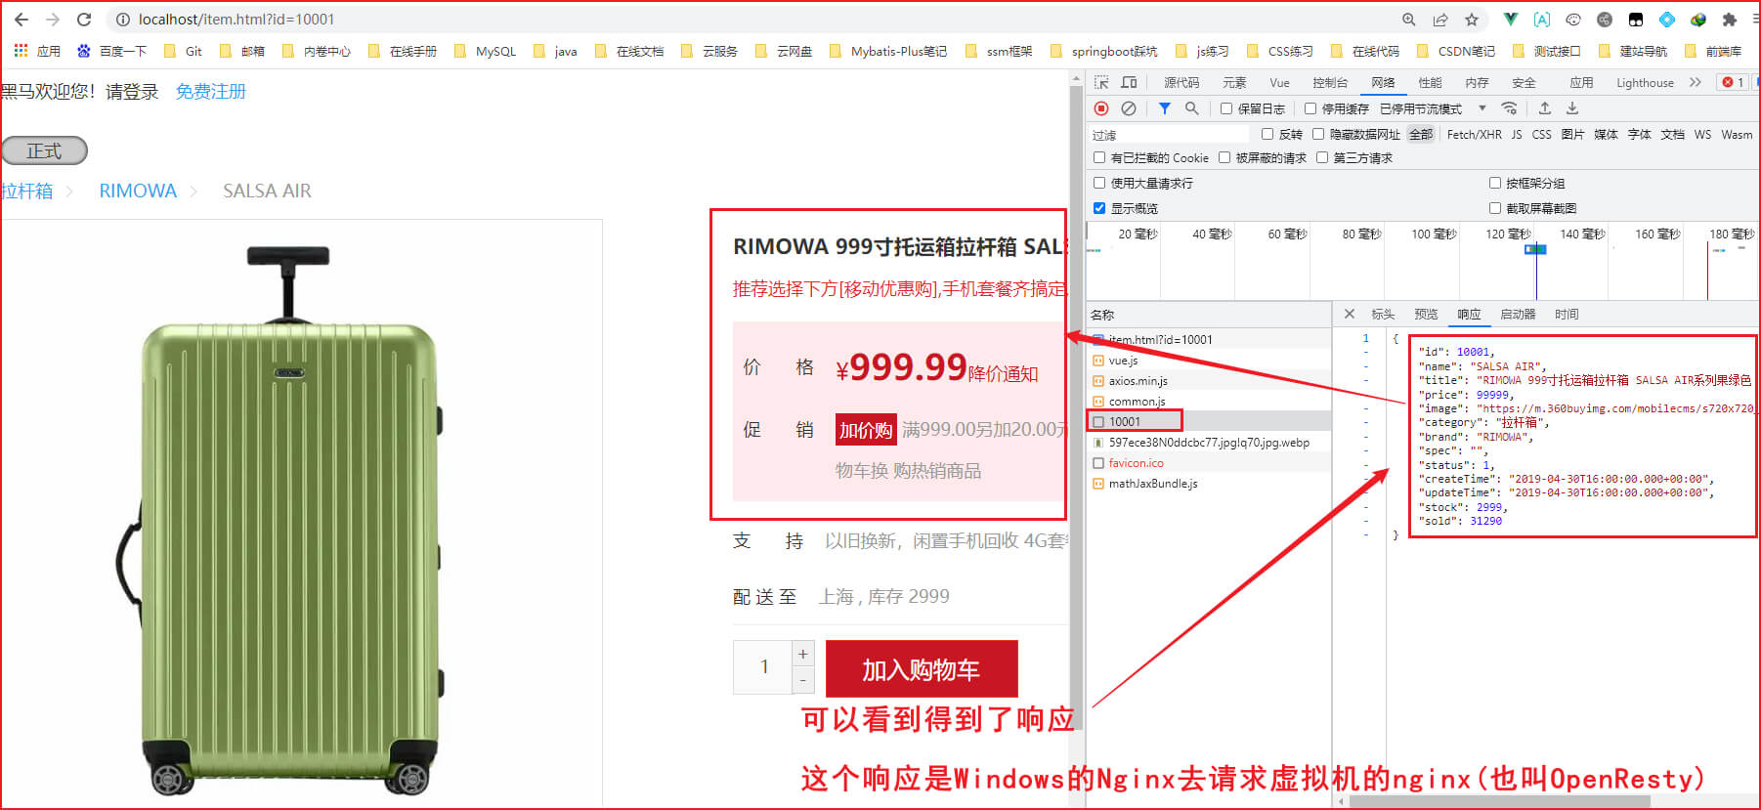Viewport: 1761px width, 810px height.
Task: Export HAR file with download arrow
Action: (x=1572, y=108)
